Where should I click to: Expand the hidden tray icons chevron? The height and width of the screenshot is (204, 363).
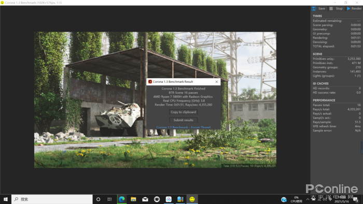(308, 199)
